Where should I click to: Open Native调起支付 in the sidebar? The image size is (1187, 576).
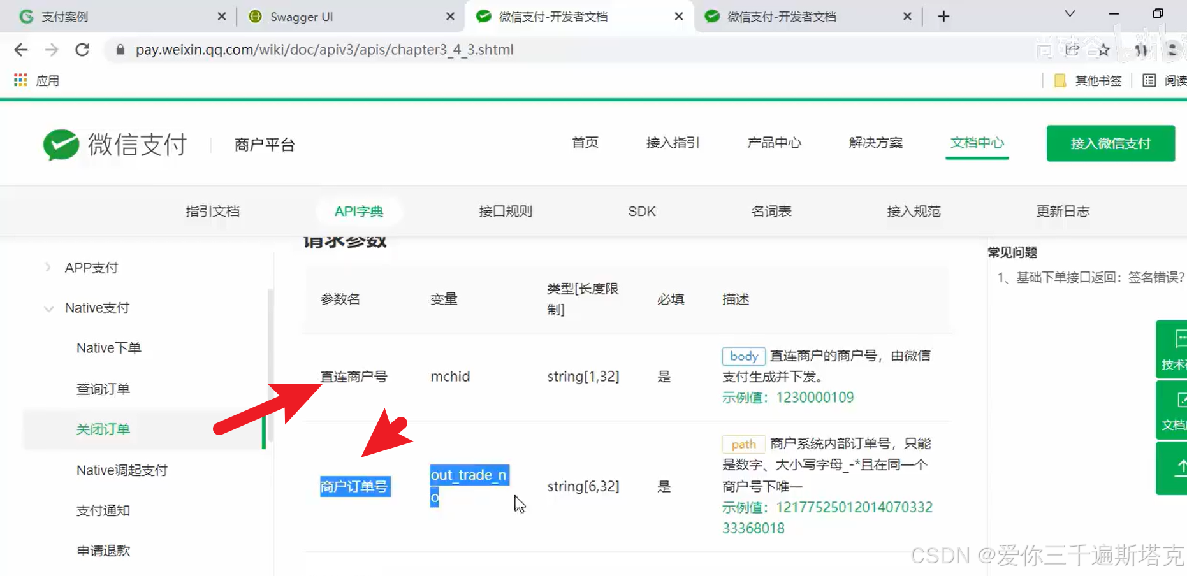click(x=122, y=470)
